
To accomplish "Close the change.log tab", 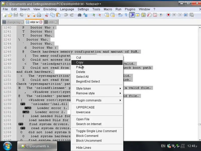I will (22, 22).
